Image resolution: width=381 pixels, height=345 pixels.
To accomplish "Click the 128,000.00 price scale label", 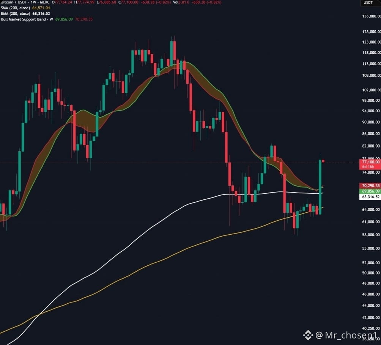I will point(371,32).
